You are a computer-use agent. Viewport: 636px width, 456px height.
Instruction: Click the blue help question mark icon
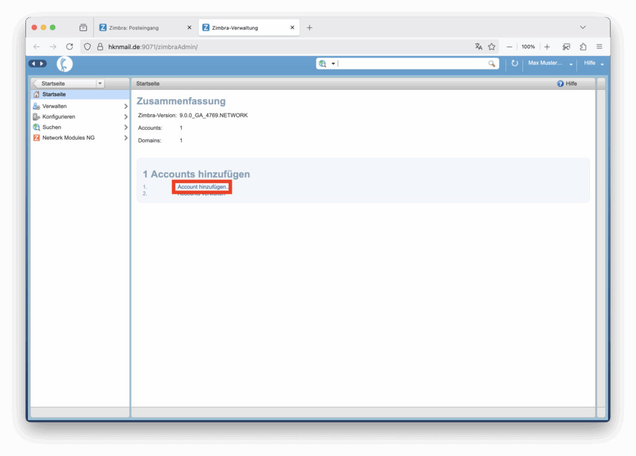[560, 84]
